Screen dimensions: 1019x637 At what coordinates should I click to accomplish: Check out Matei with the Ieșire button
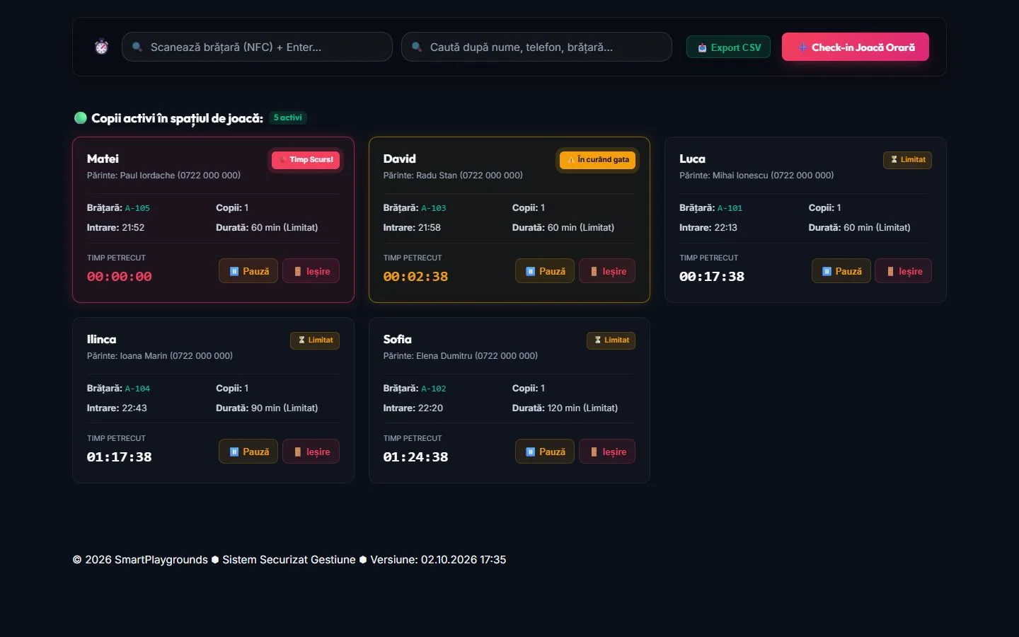[311, 271]
